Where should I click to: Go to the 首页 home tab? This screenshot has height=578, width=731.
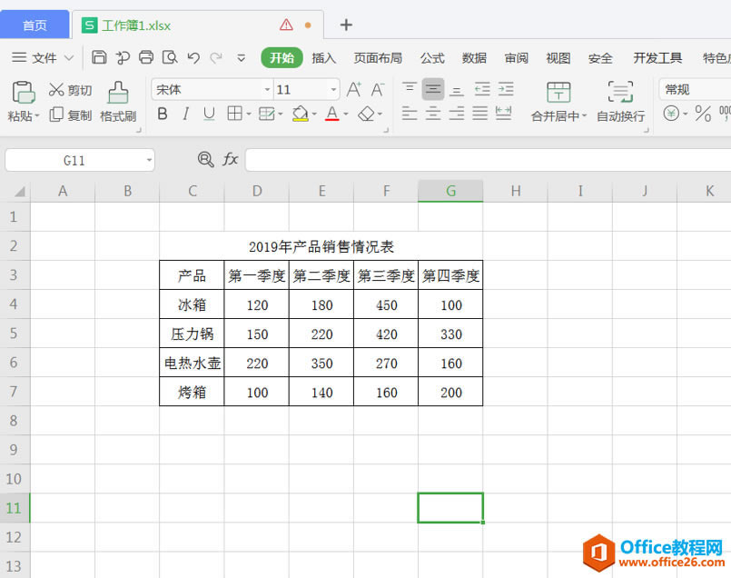click(35, 25)
